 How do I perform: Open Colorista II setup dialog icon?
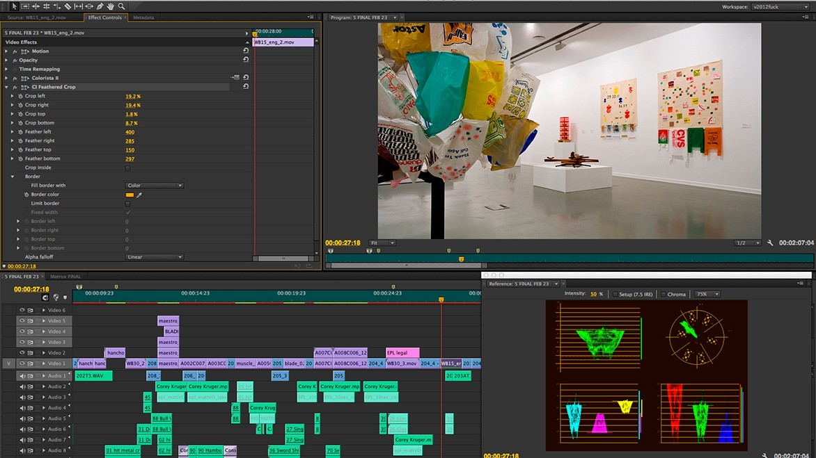tap(235, 77)
